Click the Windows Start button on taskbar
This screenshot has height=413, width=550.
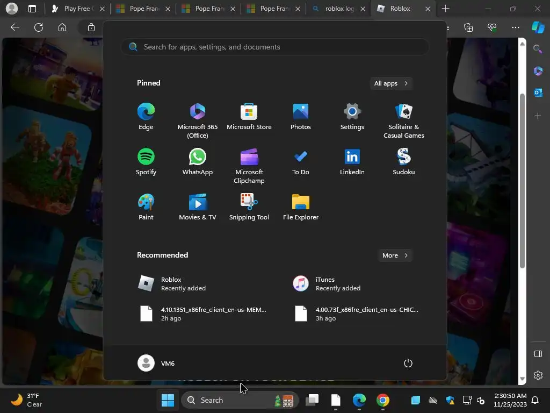point(168,400)
